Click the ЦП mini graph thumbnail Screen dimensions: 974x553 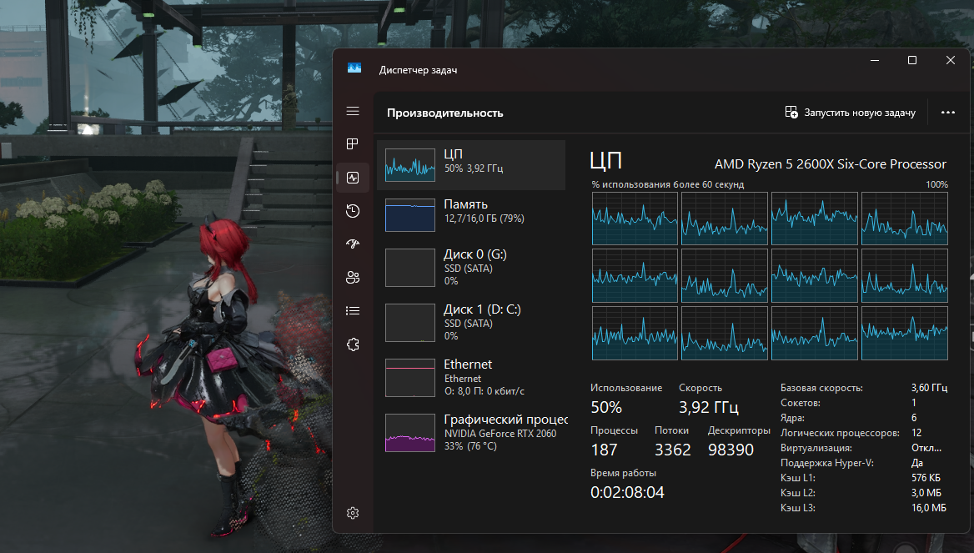pyautogui.click(x=410, y=164)
